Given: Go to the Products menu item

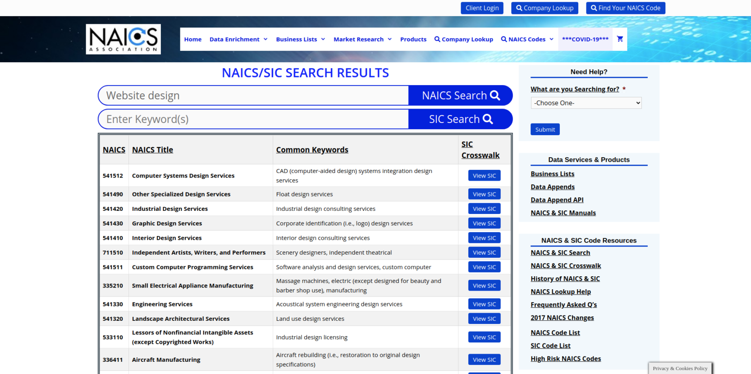Looking at the screenshot, I should point(413,39).
